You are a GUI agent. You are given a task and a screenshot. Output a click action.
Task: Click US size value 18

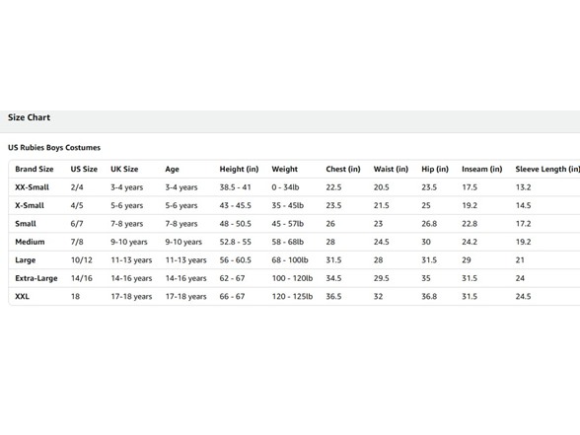pyautogui.click(x=75, y=296)
